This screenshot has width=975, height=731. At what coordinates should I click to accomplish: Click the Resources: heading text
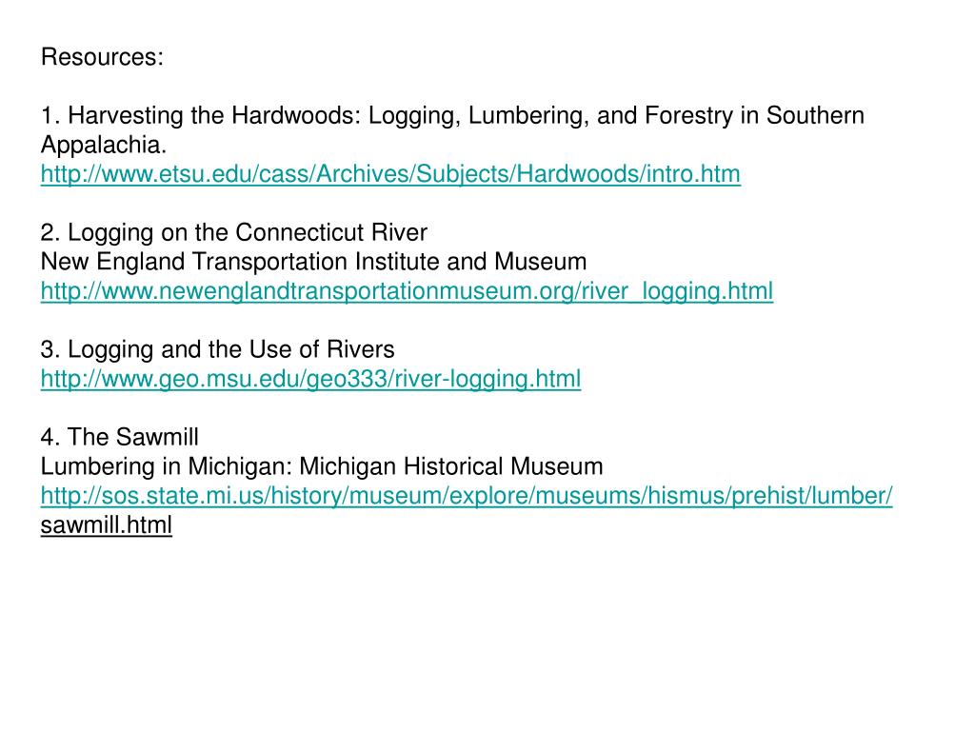click(102, 57)
